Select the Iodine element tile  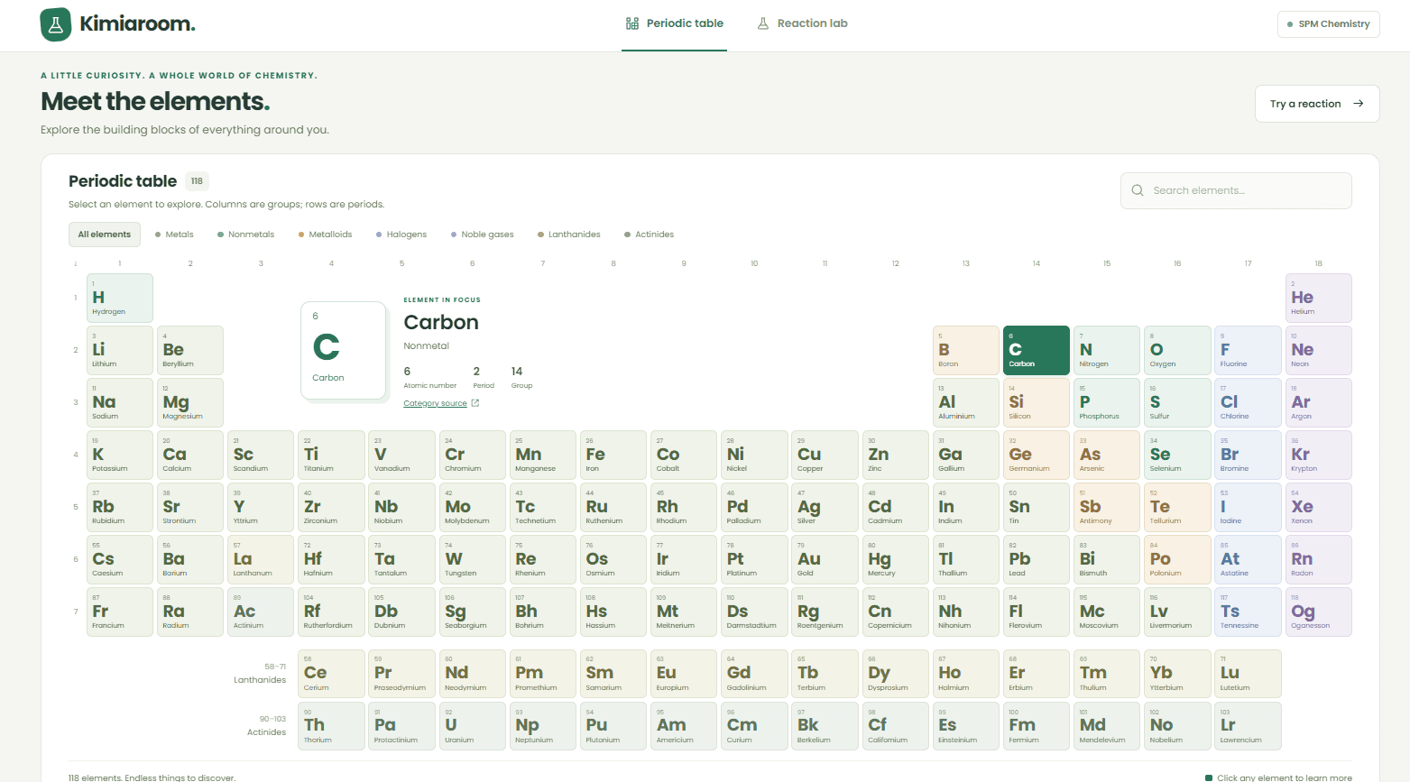pyautogui.click(x=1248, y=507)
